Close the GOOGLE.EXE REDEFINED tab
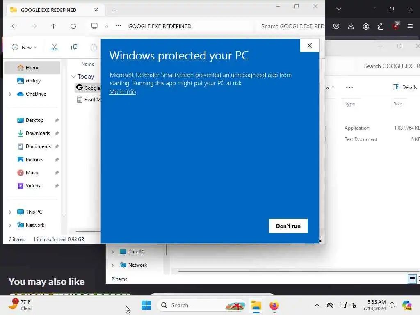 point(96,10)
